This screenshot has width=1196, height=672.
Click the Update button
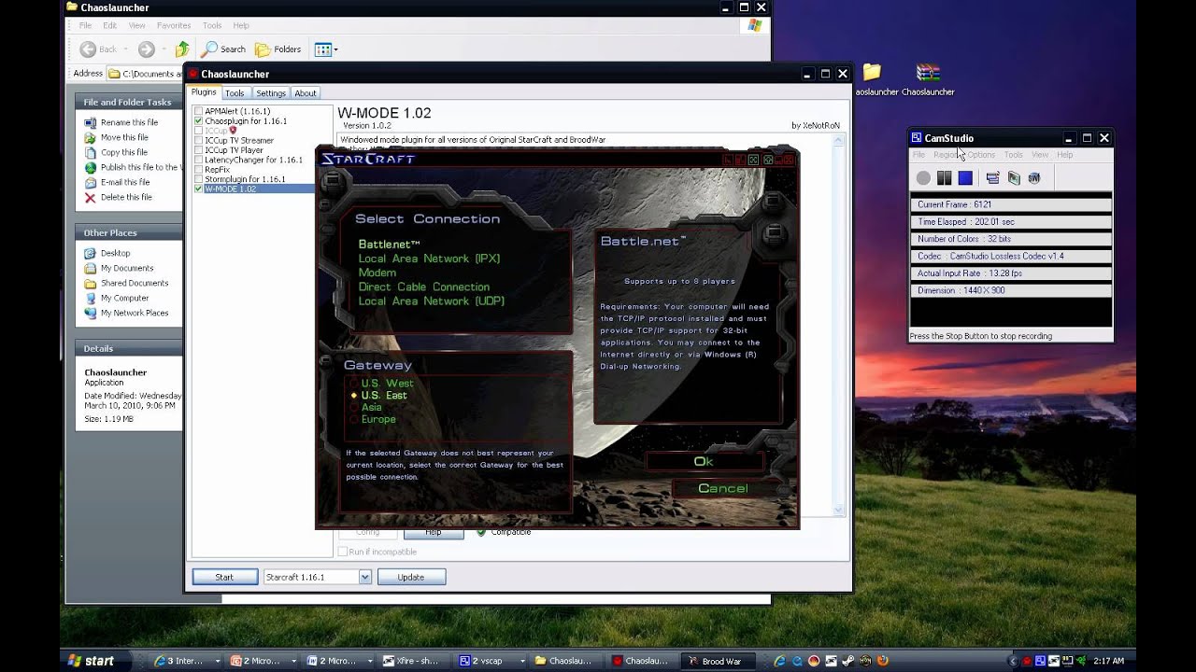coord(411,577)
